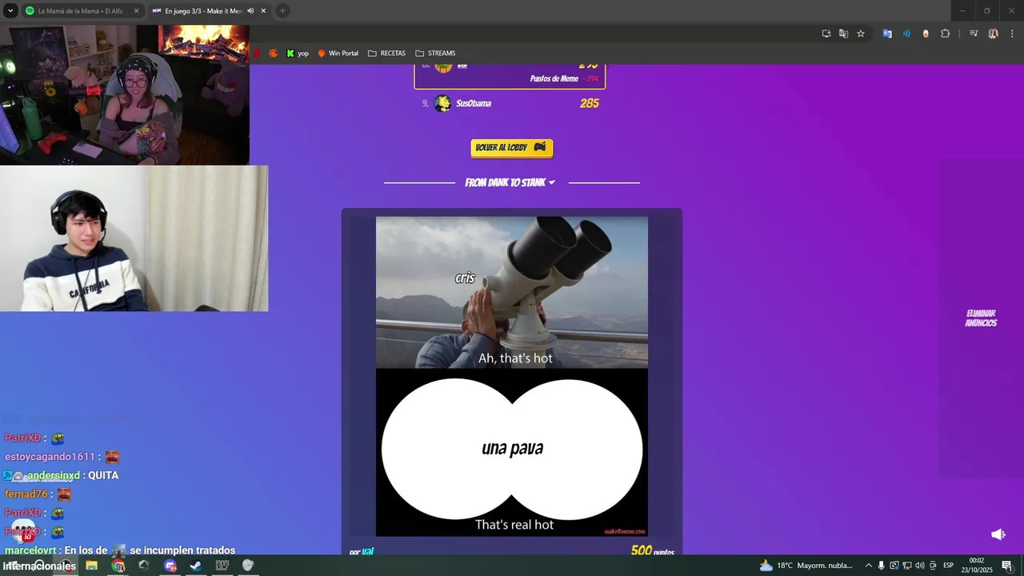Open Steam from the taskbar

click(195, 566)
